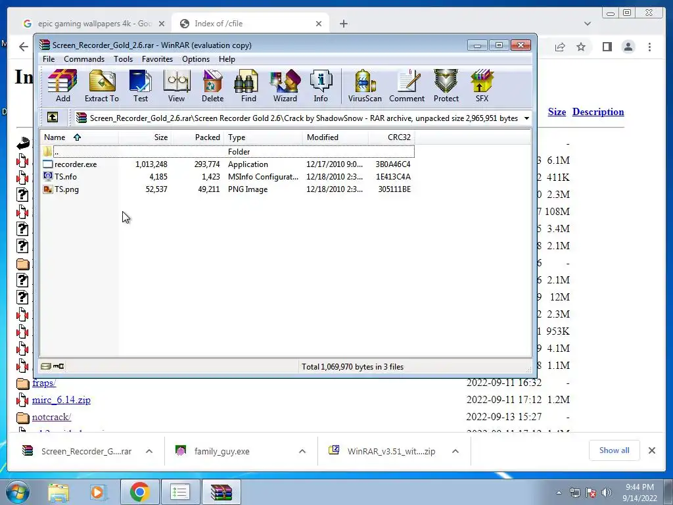Viewport: 673px width, 505px height.
Task: Click Chrome icon in taskbar
Action: 139,492
